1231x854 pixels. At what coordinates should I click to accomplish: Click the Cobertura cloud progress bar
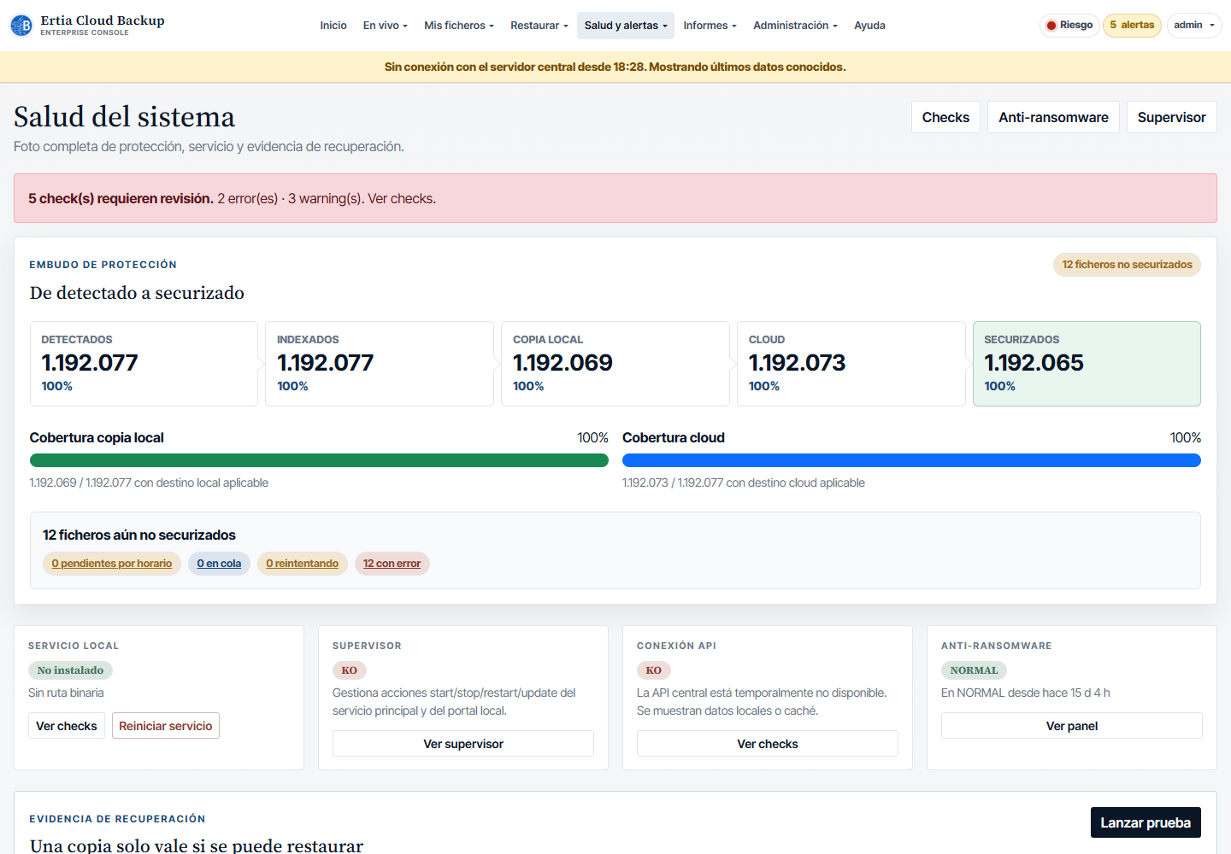(911, 460)
